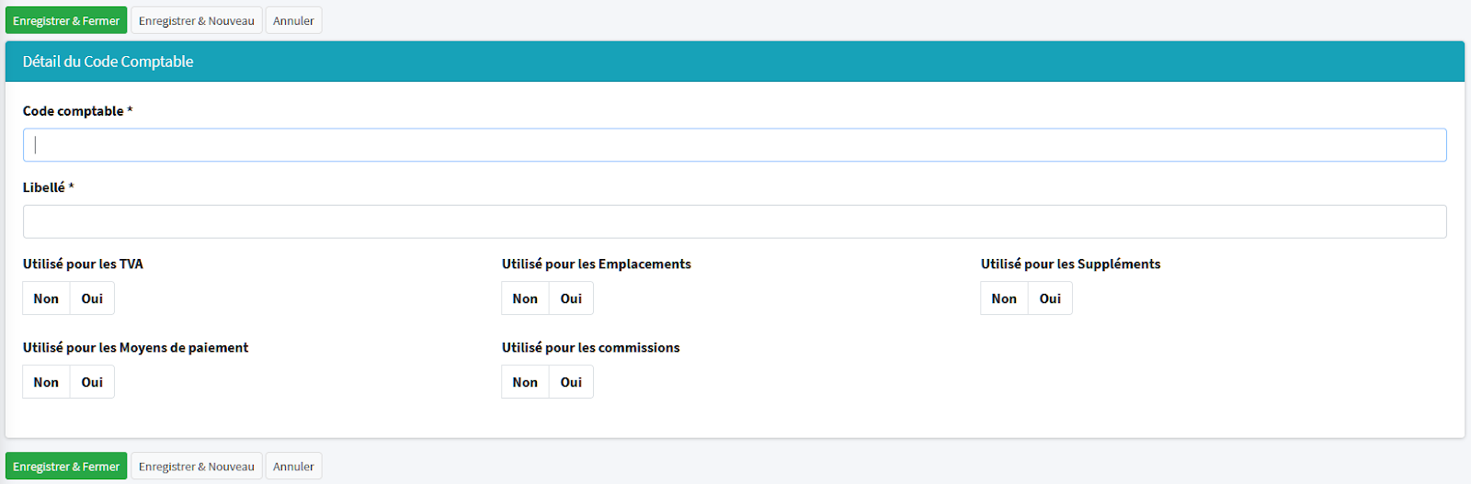Viewport: 1471px width, 484px height.
Task: Click the Détail du Code Comptable header
Action: (x=108, y=62)
